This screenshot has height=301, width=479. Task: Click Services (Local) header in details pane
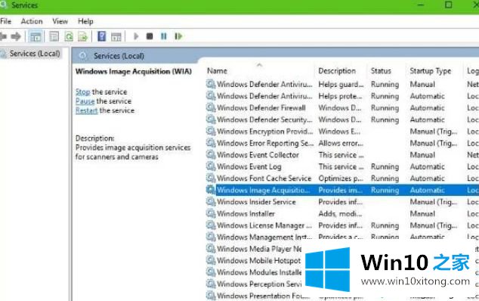(x=119, y=56)
